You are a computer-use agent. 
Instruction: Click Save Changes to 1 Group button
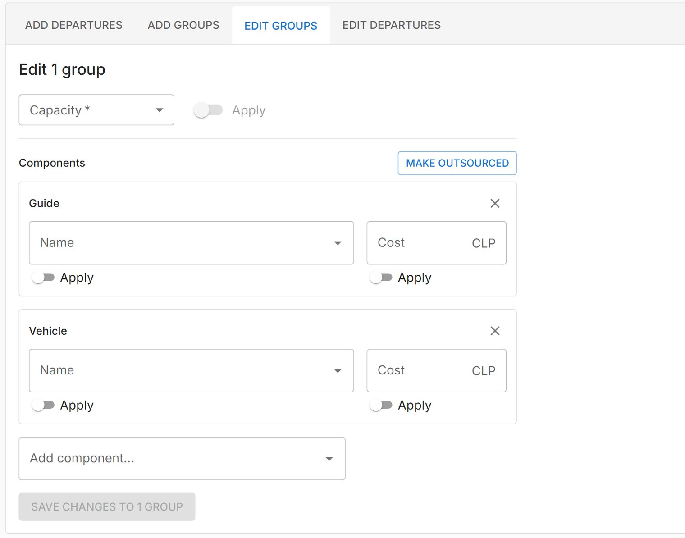pos(107,507)
